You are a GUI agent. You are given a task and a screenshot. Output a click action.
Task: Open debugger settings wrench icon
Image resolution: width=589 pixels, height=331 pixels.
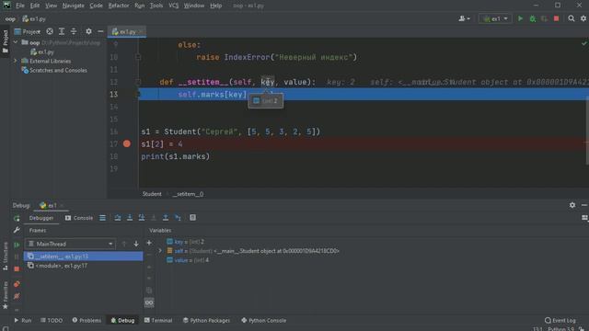tap(17, 230)
